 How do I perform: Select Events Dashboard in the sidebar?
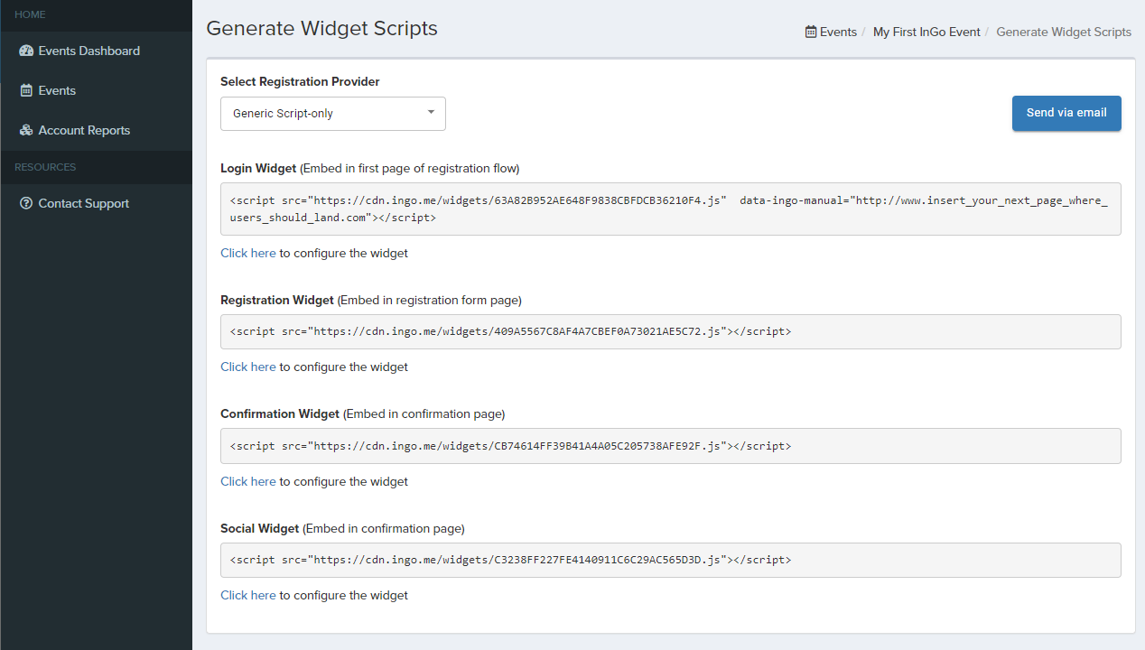87,51
